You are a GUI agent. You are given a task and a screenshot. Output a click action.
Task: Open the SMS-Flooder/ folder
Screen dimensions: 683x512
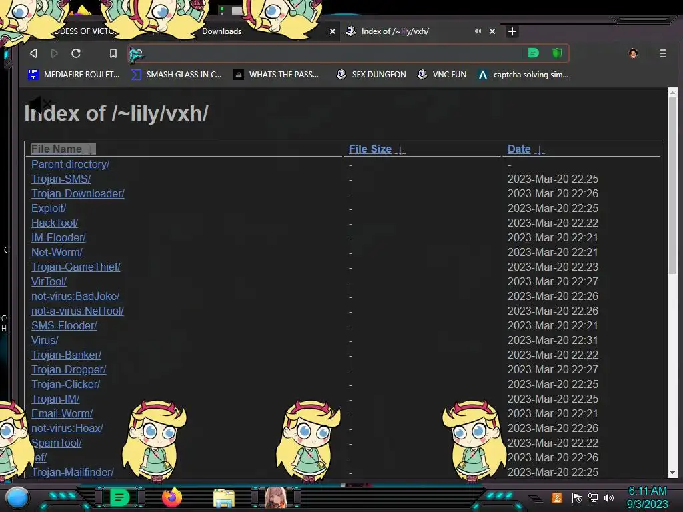click(64, 325)
